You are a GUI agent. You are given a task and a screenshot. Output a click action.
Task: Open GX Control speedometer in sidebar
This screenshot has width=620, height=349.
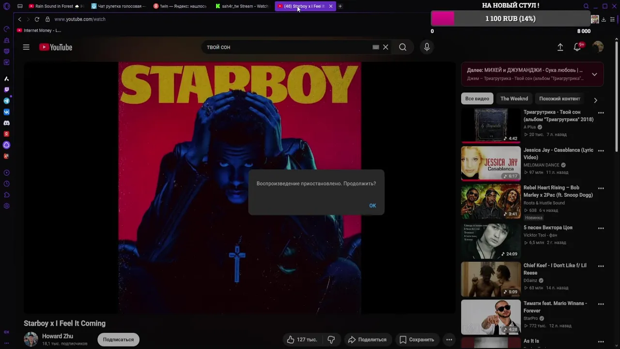point(7,29)
